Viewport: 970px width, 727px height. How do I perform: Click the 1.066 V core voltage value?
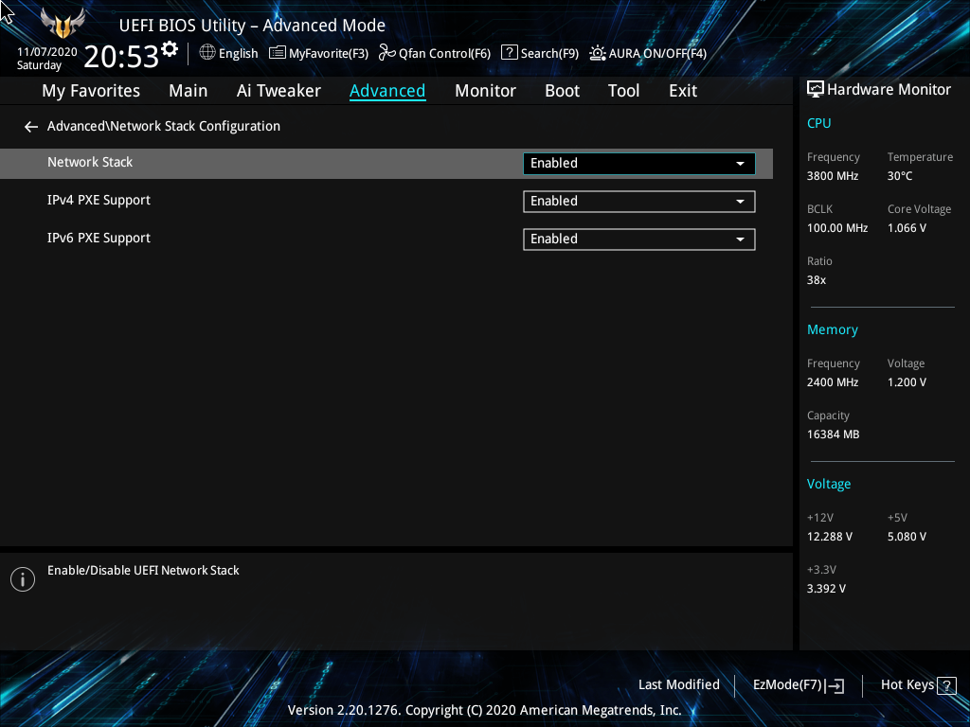coord(907,228)
